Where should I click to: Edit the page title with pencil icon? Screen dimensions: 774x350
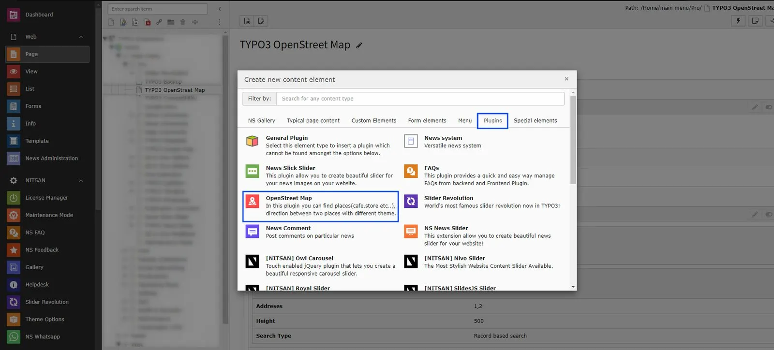[x=359, y=45]
